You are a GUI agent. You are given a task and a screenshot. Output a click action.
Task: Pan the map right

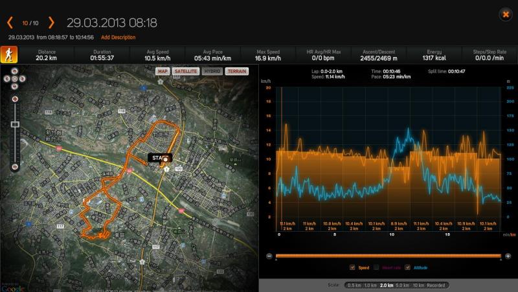pos(22,78)
